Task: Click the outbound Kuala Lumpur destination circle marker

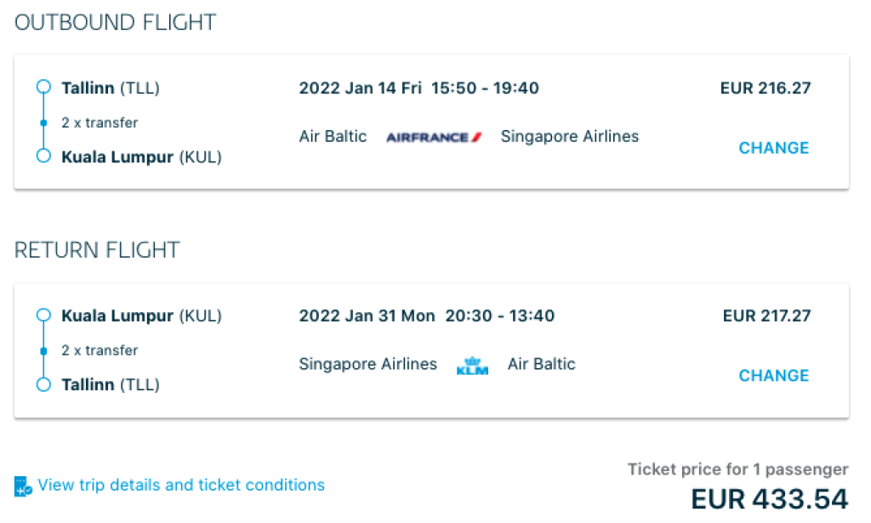Action: pos(44,156)
